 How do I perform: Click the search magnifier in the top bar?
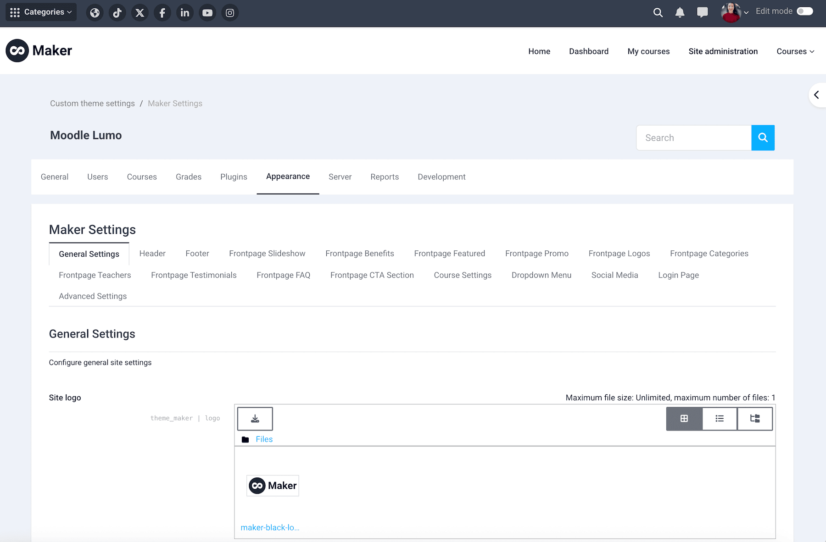click(658, 12)
